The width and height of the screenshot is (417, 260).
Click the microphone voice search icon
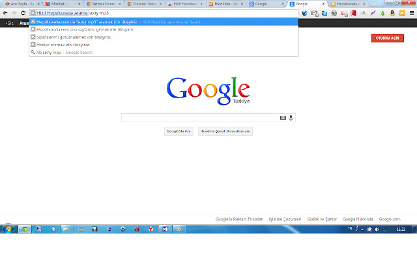pos(291,118)
